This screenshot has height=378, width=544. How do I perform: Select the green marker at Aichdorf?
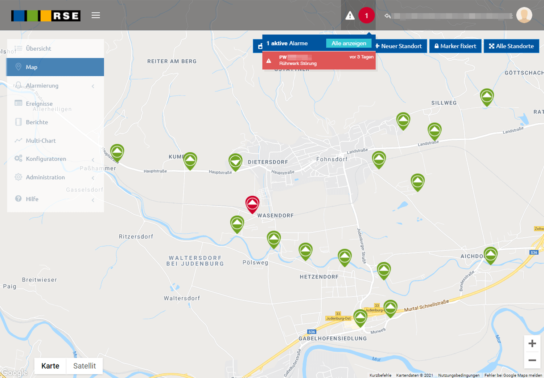coord(490,255)
